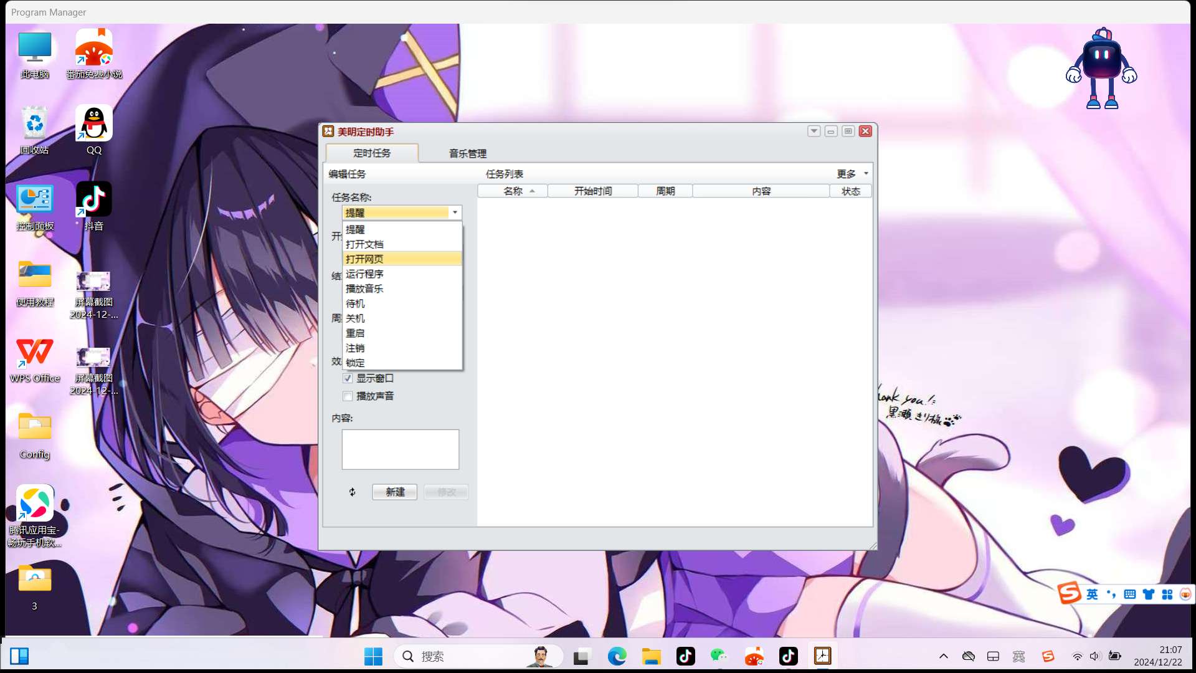Screen dimensions: 1196x673
Task: Open Sogou input bar toolbox grid icon
Action: tap(1167, 594)
